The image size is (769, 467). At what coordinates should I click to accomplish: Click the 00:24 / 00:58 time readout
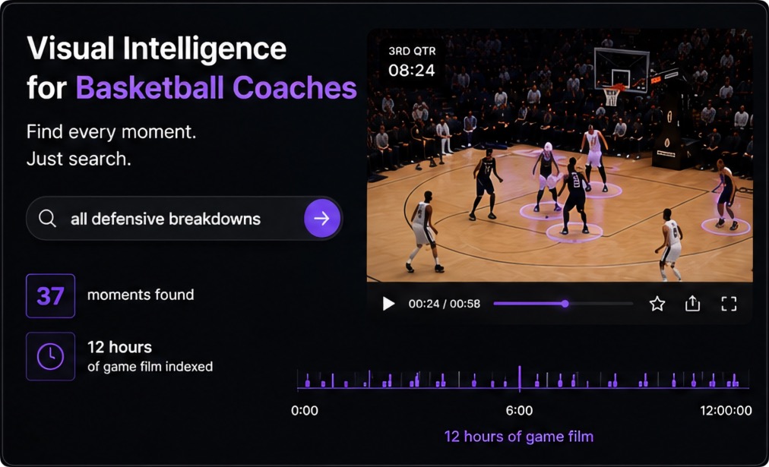click(x=445, y=304)
